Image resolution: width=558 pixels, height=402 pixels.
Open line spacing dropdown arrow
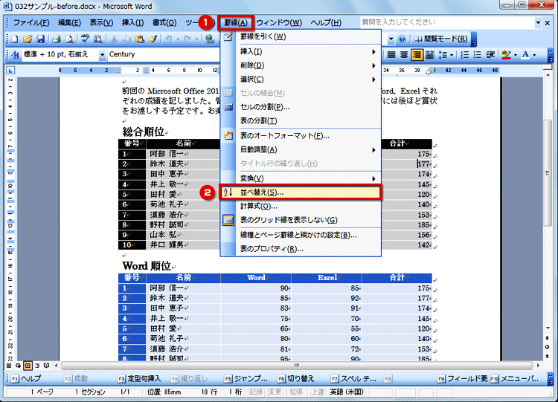pyautogui.click(x=452, y=55)
